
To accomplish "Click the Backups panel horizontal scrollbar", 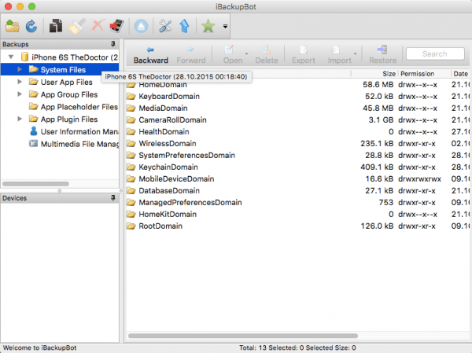I will coord(36,183).
